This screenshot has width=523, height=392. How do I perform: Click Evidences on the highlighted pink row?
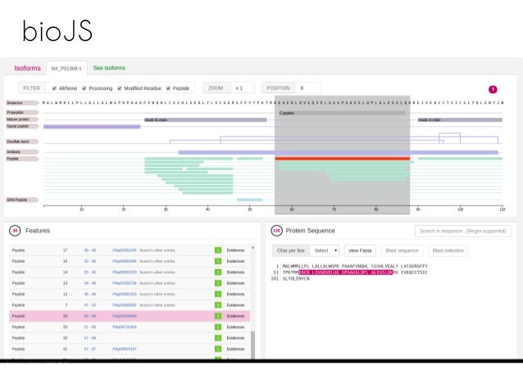[x=235, y=316]
